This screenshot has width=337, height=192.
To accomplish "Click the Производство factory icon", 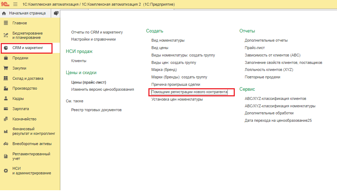I will [6, 88].
